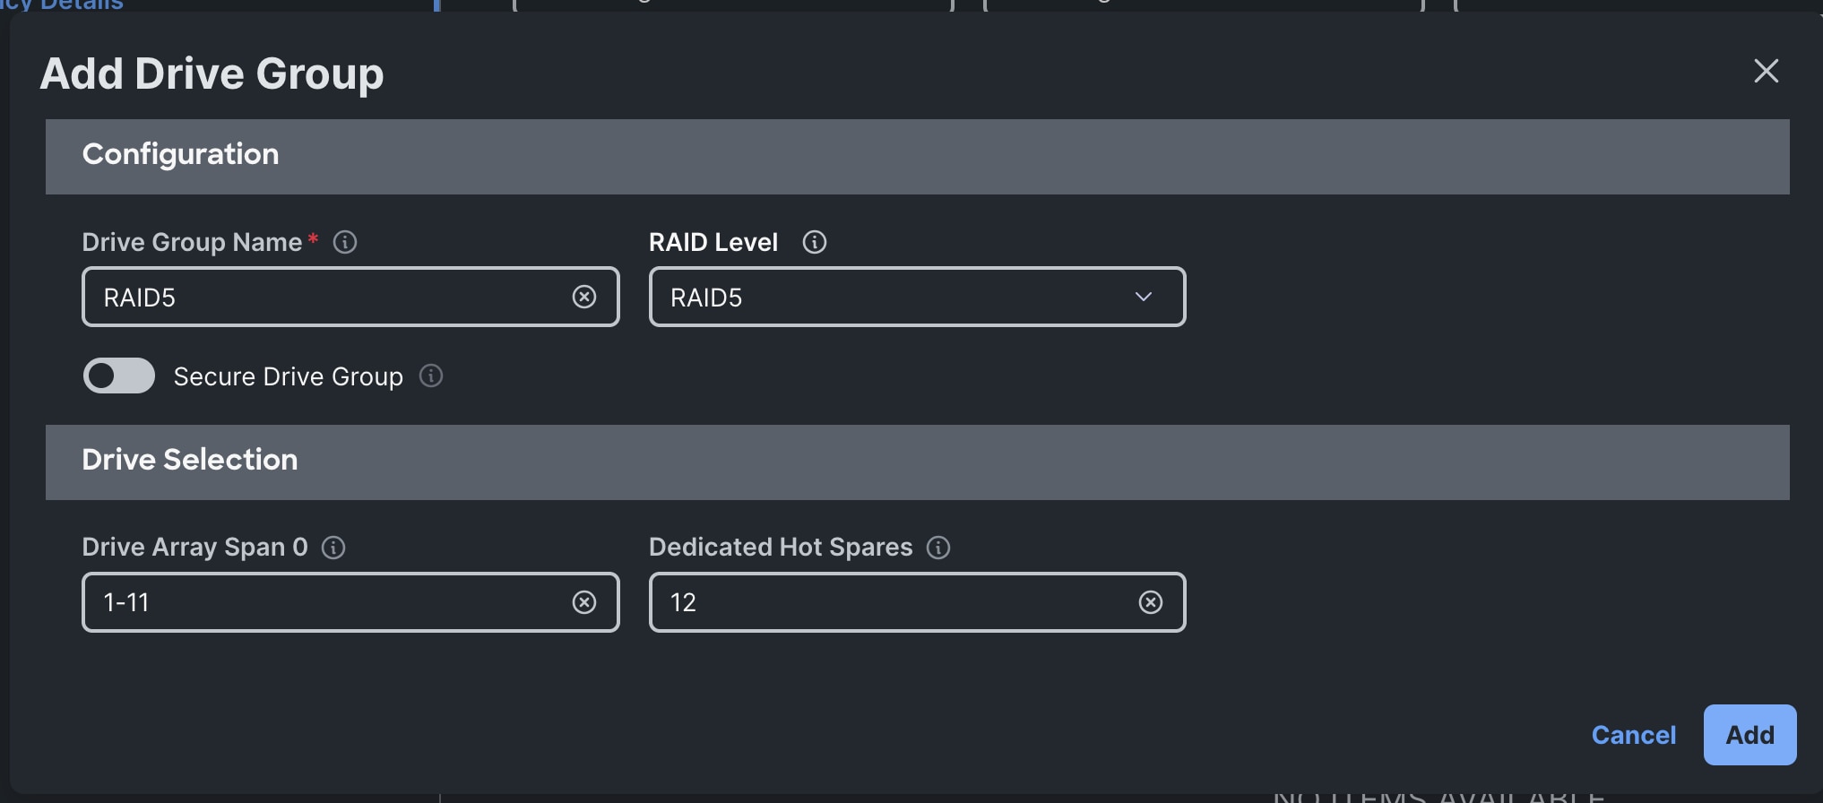This screenshot has height=803, width=1823.
Task: Click the RAID Level info icon
Action: tap(815, 241)
